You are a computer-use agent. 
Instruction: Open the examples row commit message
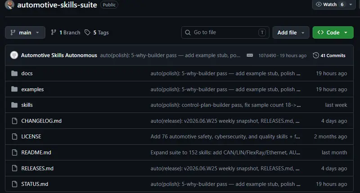coord(225,89)
